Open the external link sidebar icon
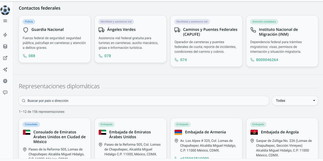The height and width of the screenshot is (161, 323). 5,58
